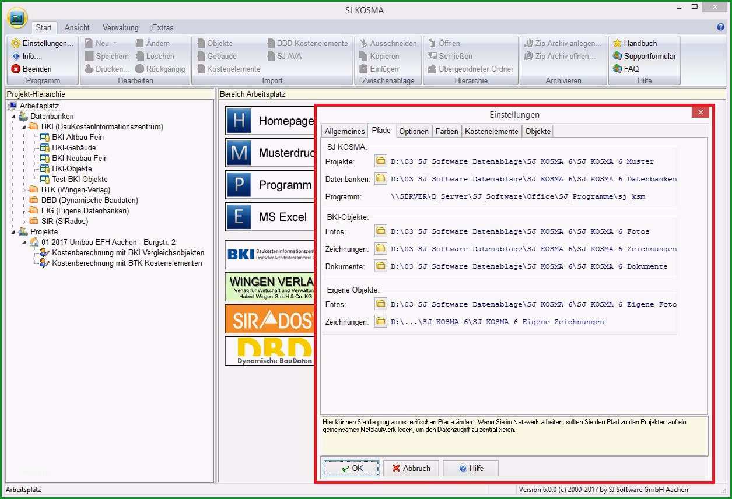732x499 pixels.
Task: Switch to the Optionen tab
Action: tap(414, 131)
